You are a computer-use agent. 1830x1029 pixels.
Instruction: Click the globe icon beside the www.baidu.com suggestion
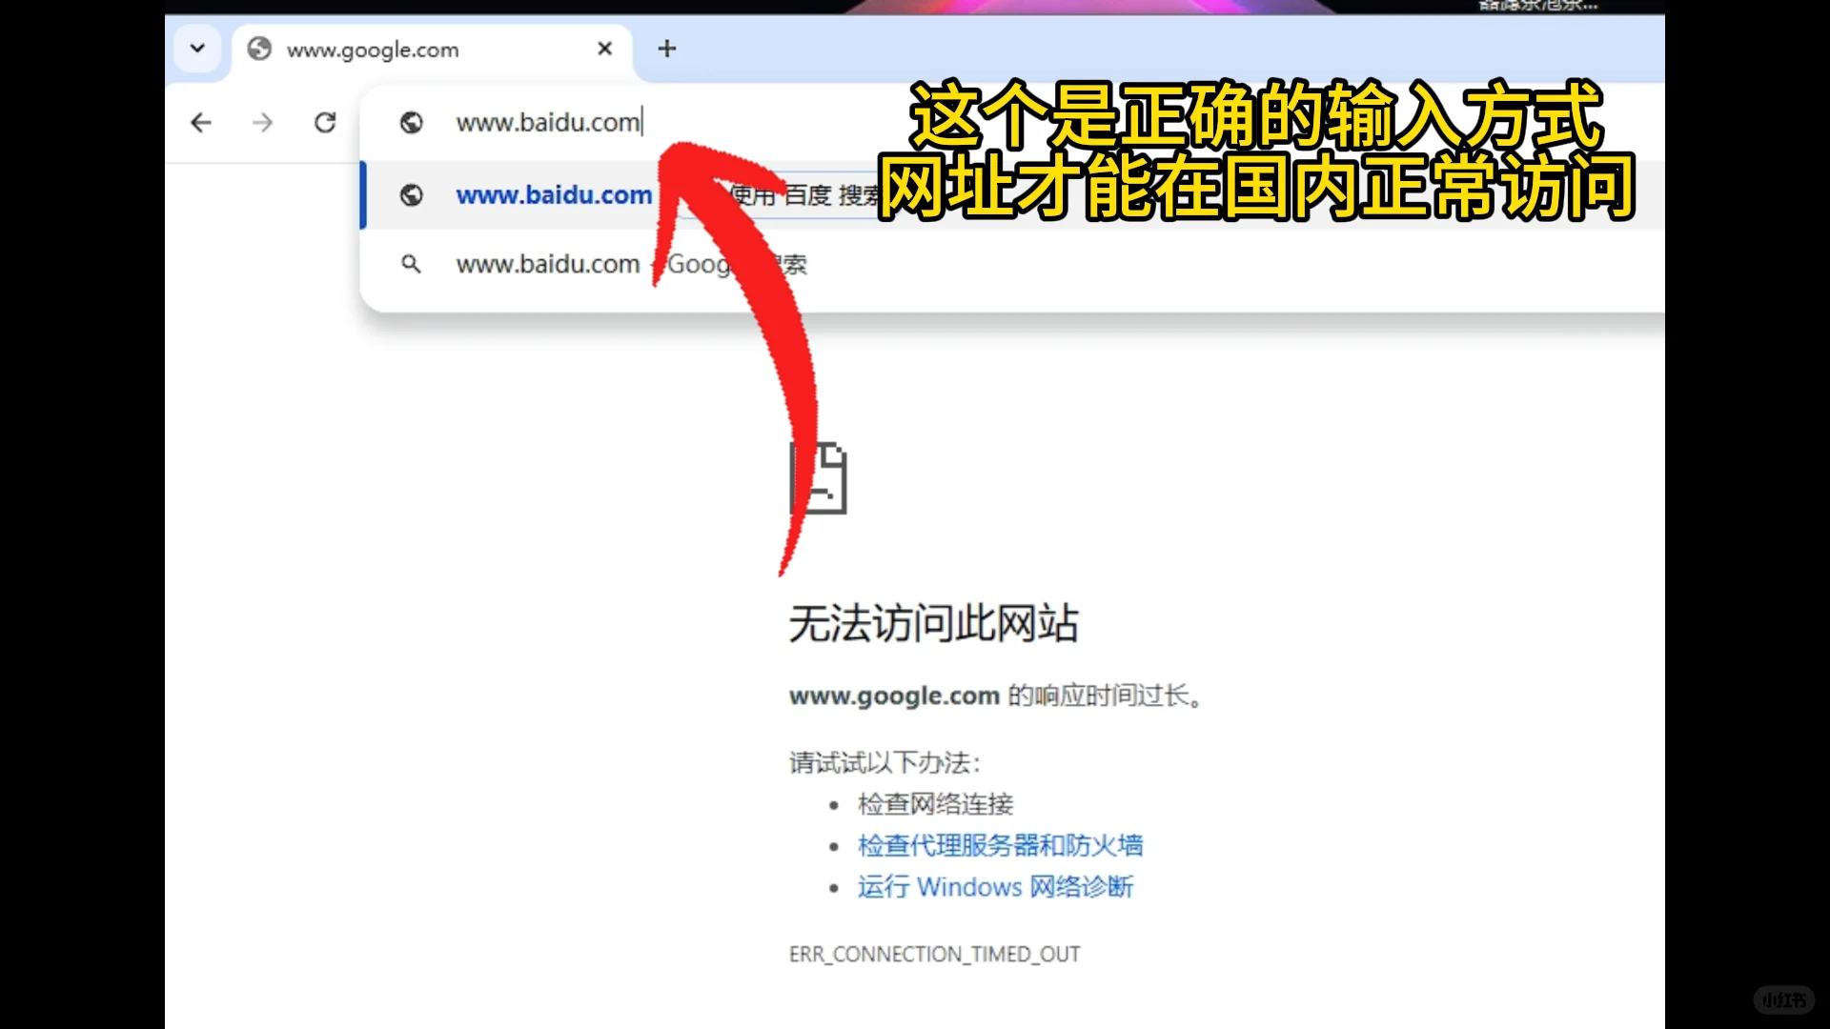[412, 195]
